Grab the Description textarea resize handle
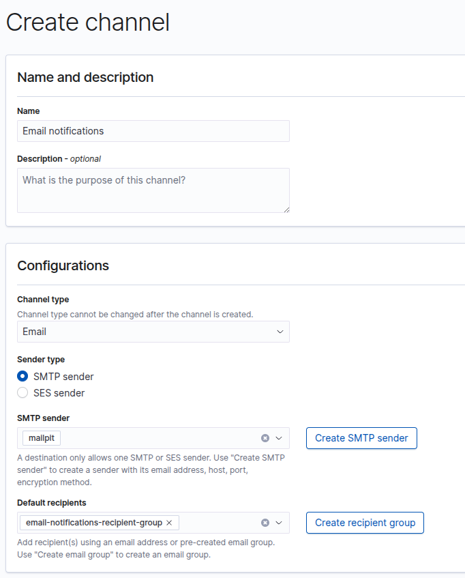465x578 pixels. (286, 209)
